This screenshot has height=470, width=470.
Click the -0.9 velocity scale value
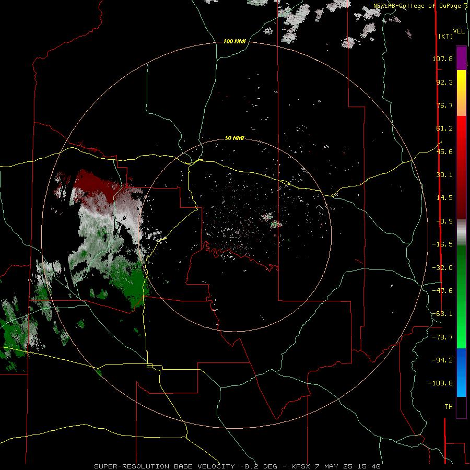(444, 221)
